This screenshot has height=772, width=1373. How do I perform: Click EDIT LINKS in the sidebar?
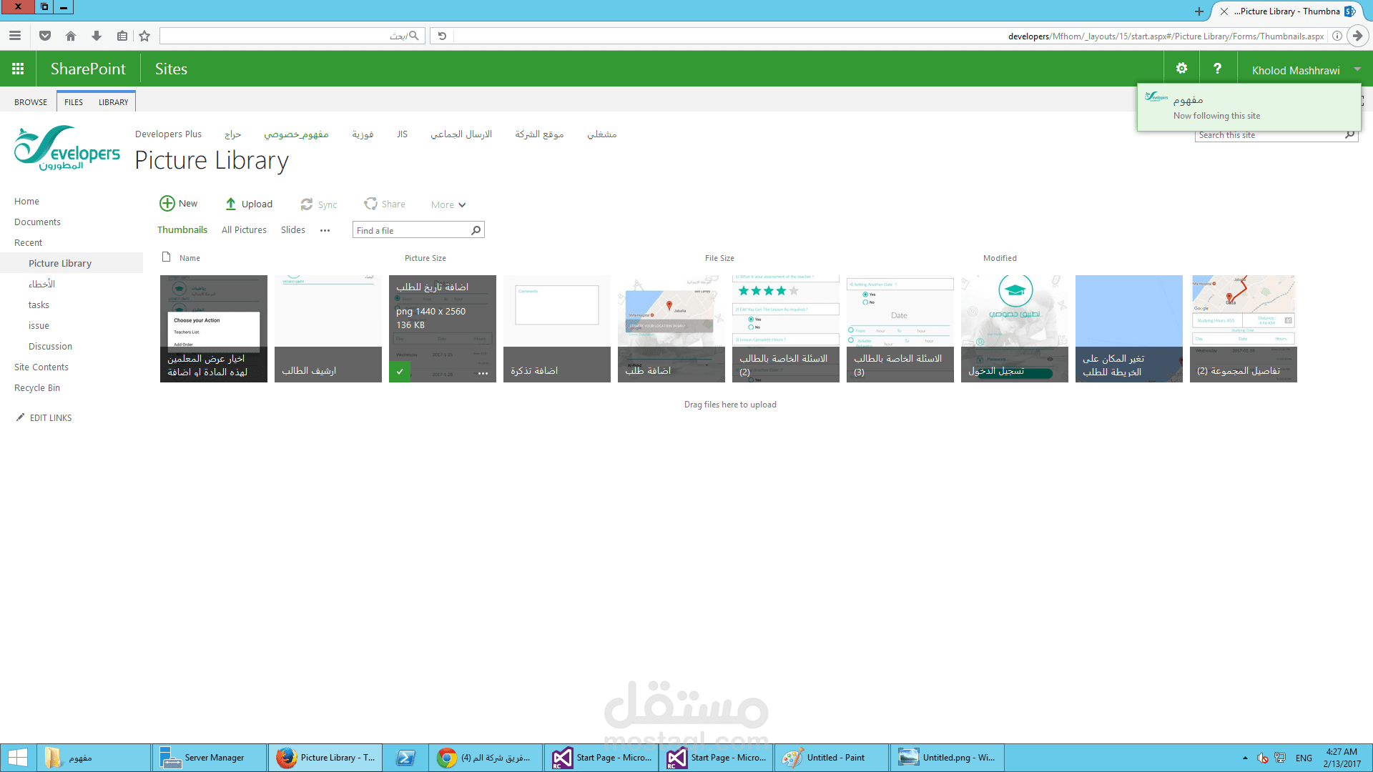50,417
